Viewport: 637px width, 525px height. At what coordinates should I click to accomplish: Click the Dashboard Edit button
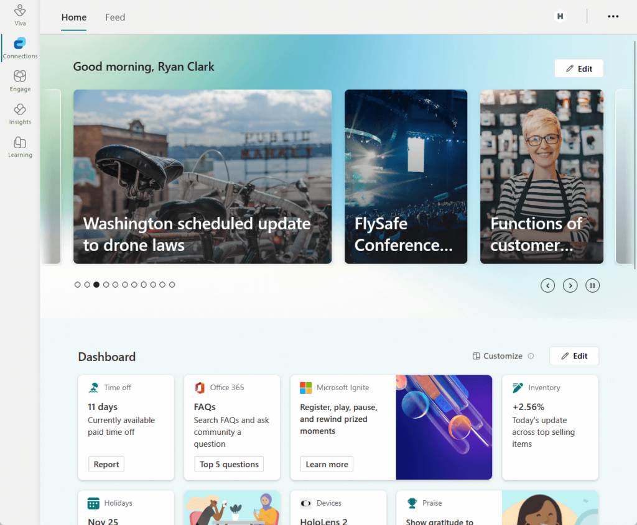(574, 356)
